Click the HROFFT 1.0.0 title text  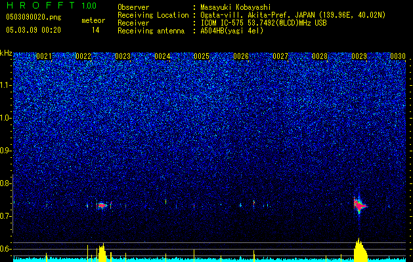tap(51, 5)
